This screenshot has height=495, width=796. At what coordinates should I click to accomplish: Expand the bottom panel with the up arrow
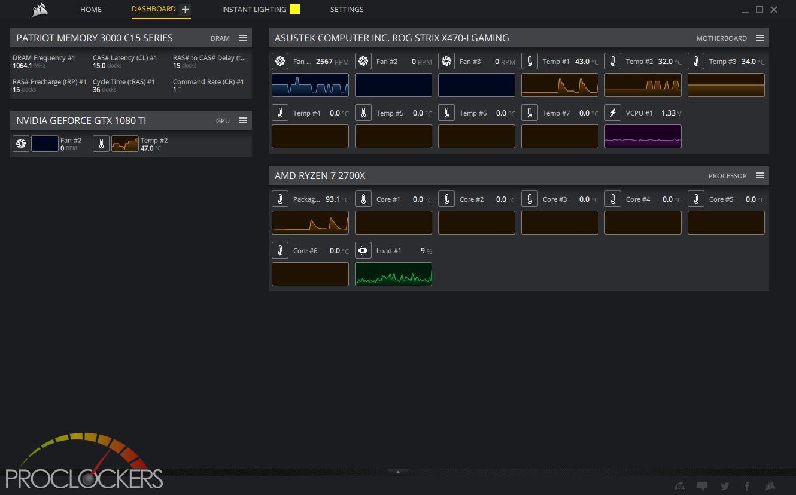click(397, 472)
